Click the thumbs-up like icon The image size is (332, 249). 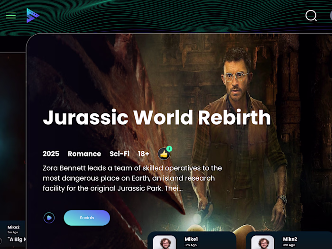[x=164, y=154]
